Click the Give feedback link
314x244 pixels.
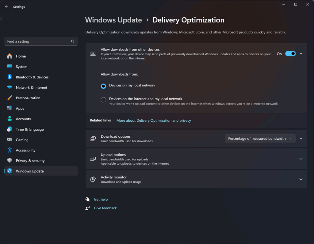coord(105,208)
